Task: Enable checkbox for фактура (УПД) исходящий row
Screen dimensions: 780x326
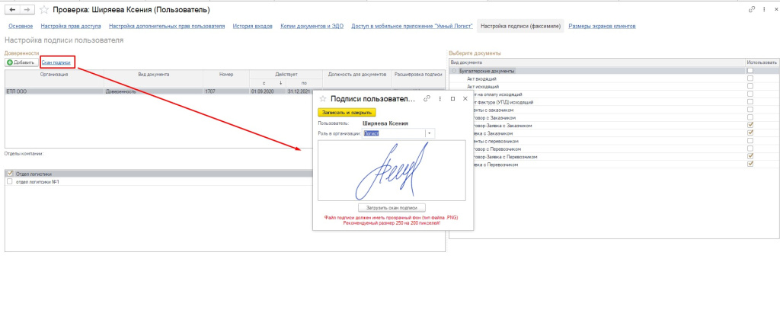Action: coord(750,102)
